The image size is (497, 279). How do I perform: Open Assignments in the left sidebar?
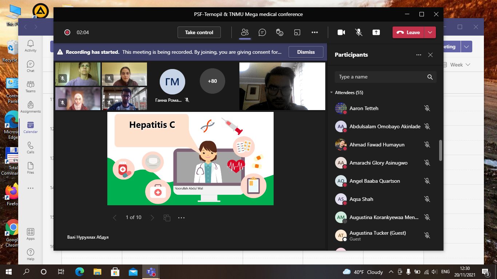[31, 107]
